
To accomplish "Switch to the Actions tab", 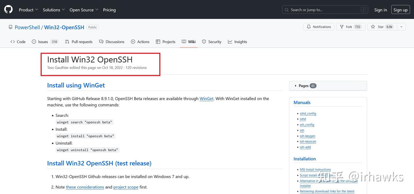I will tap(140, 42).
